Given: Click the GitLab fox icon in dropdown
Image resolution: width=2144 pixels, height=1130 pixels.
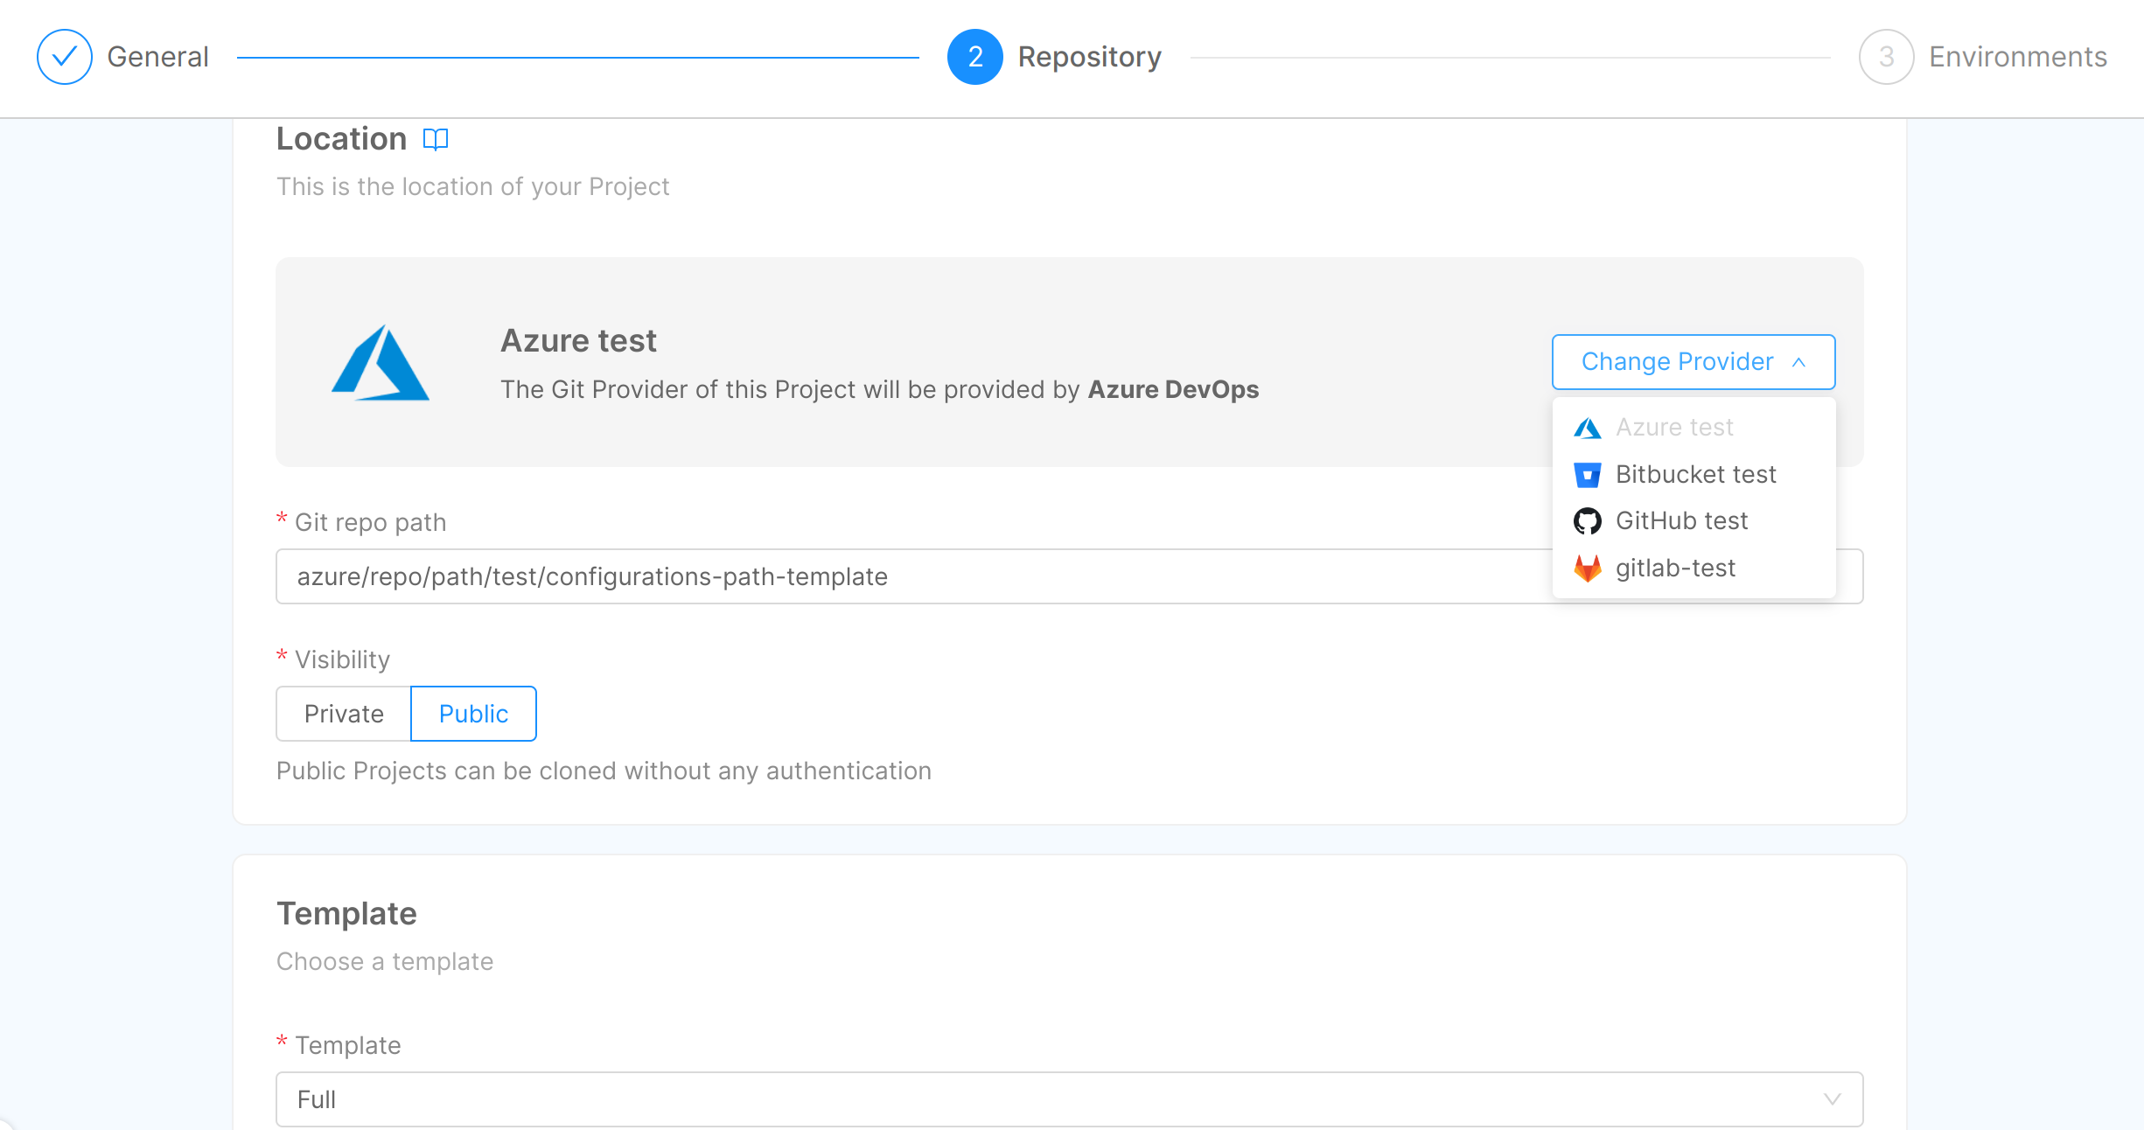Looking at the screenshot, I should (x=1587, y=568).
